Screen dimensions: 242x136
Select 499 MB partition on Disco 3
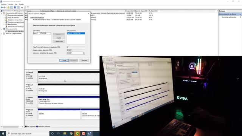[x=59, y=115]
